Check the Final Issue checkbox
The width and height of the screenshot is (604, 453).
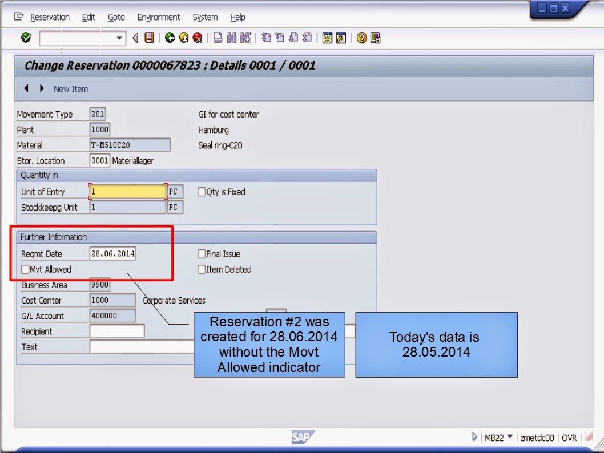[x=201, y=254]
